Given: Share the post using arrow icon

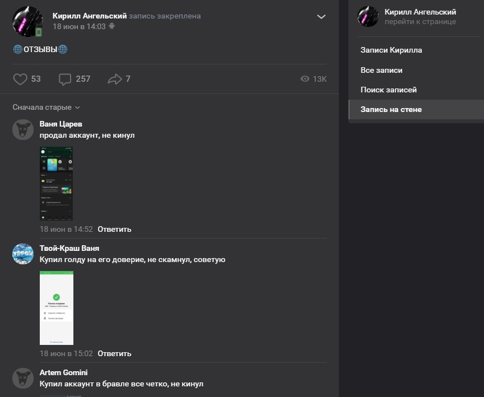Looking at the screenshot, I should 114,79.
